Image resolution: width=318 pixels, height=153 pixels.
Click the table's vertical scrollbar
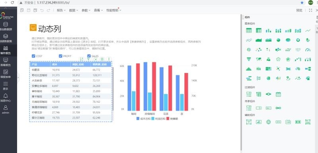113,89
